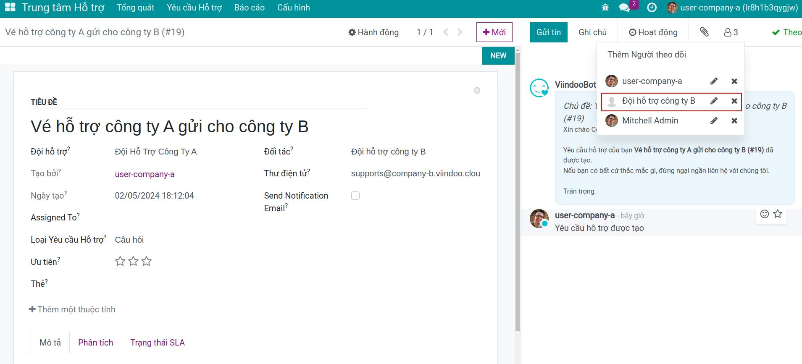Edit subscription for Đội hỗ trợ công ty B
The width and height of the screenshot is (802, 364).
(x=714, y=101)
